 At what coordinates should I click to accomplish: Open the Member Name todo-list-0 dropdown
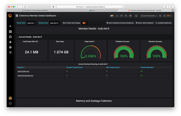(55, 23)
